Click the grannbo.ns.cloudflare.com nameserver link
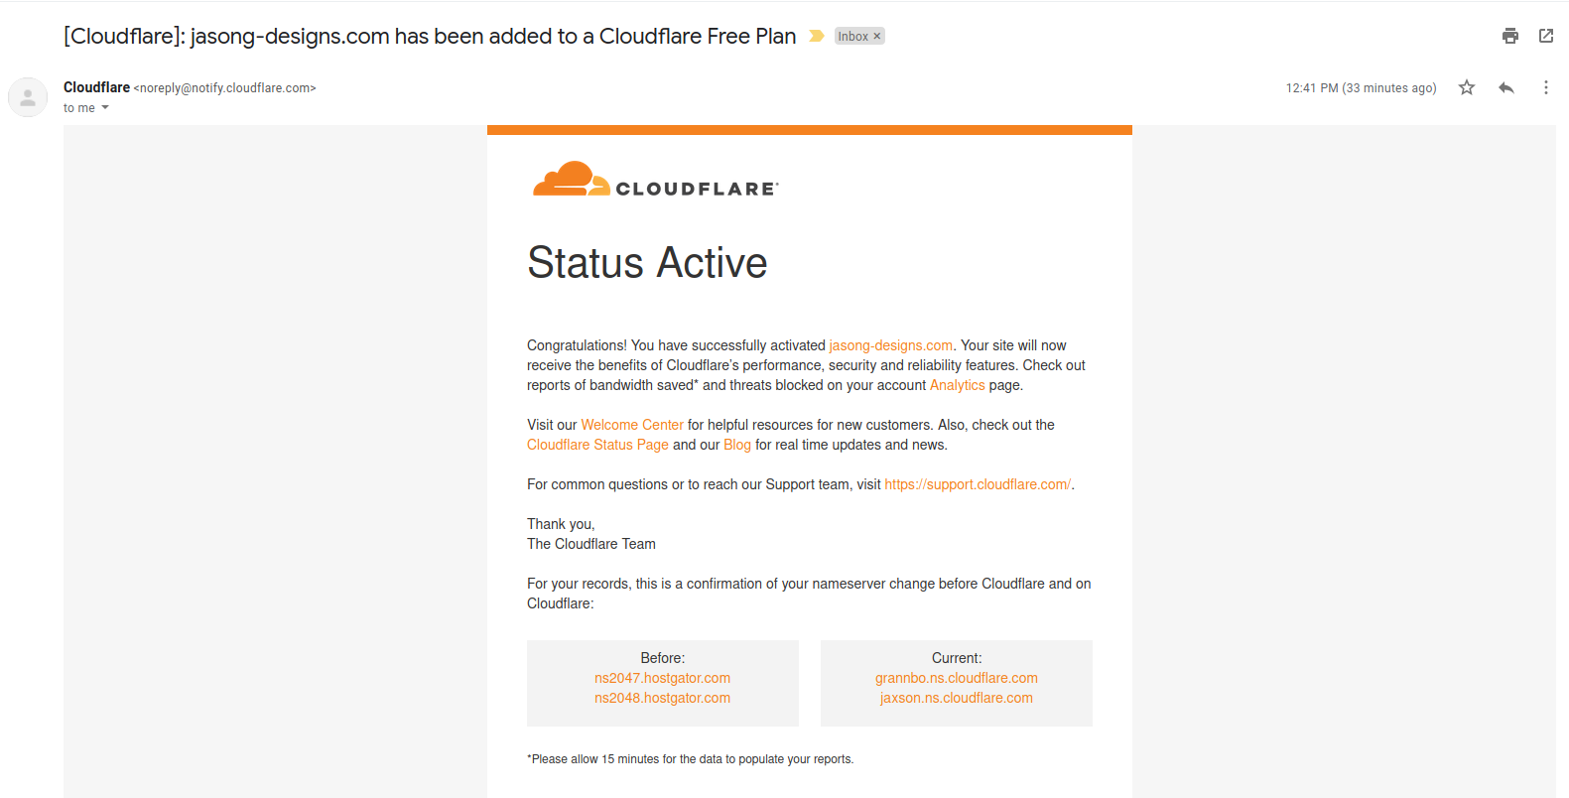Viewport: 1569px width, 798px height. [956, 678]
